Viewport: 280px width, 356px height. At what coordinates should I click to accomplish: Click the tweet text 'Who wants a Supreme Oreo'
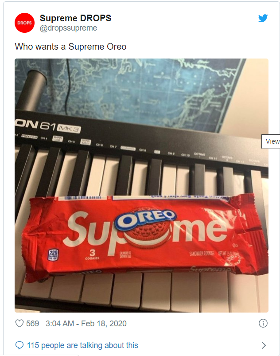pos(70,47)
